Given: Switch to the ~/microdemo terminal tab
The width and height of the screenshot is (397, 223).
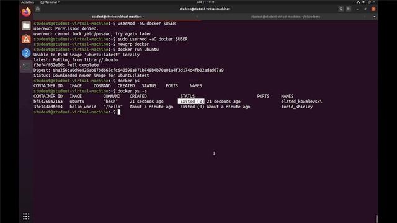Looking at the screenshot, I should pos(285,17).
